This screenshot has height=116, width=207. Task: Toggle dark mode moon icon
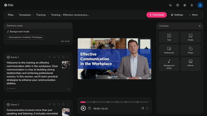(170, 5)
